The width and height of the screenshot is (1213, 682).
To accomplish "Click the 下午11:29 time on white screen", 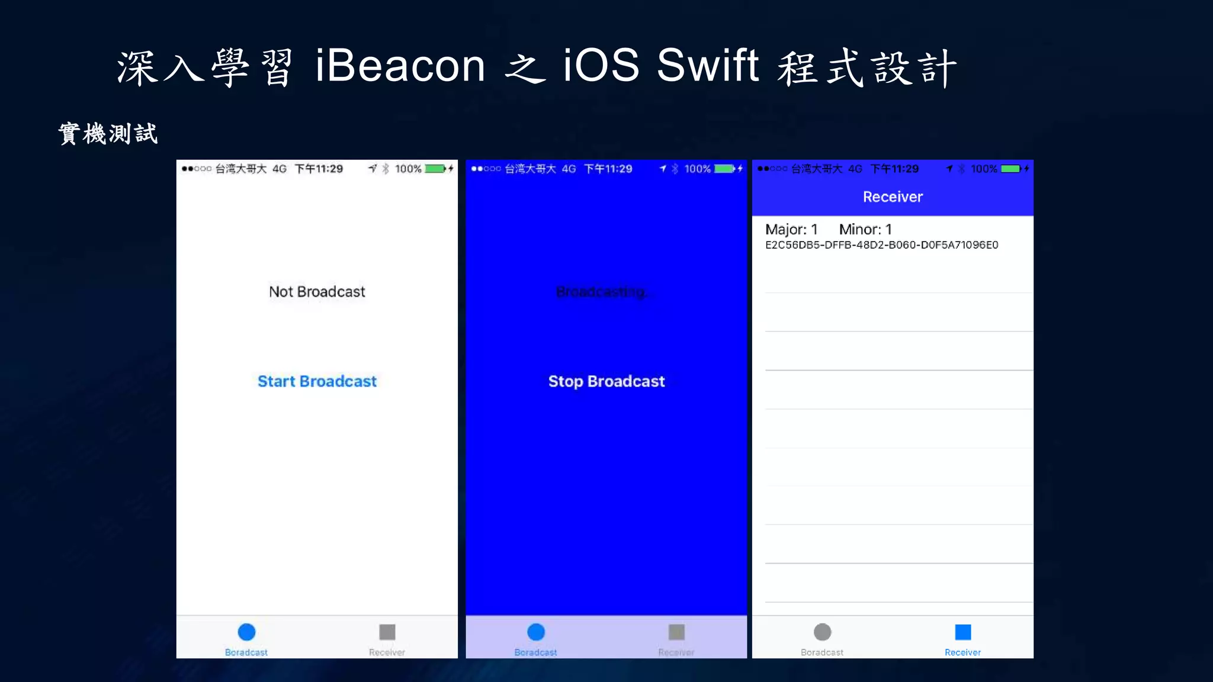I will (319, 169).
